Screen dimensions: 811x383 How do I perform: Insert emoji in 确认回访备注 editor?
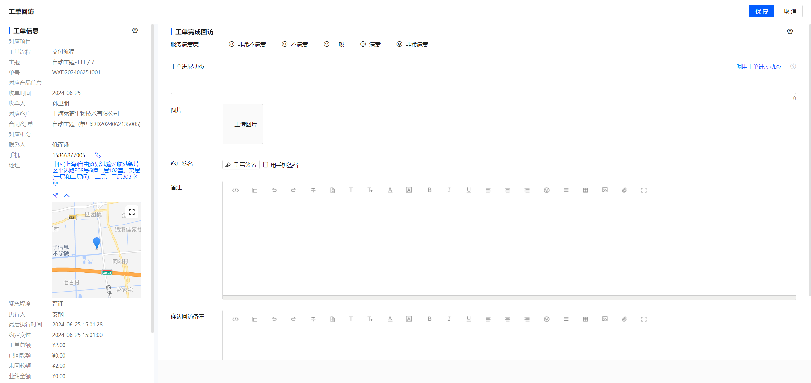pos(546,319)
